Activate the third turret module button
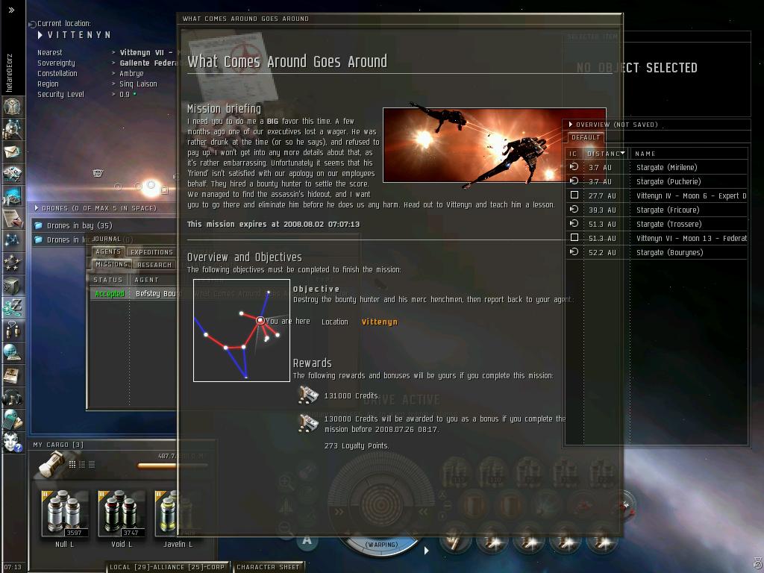Image resolution: width=764 pixels, height=573 pixels. [x=529, y=540]
